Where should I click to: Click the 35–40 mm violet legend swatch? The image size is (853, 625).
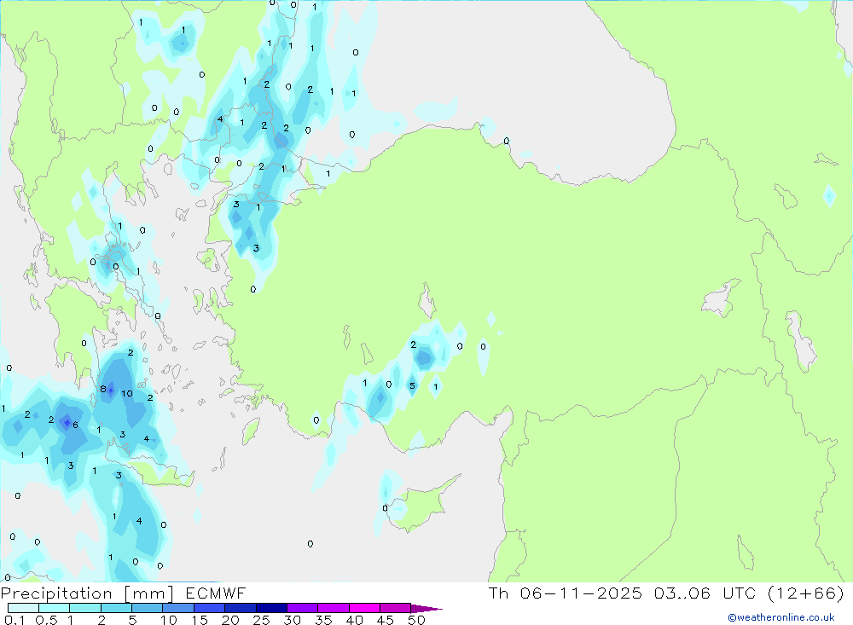pyautogui.click(x=334, y=608)
